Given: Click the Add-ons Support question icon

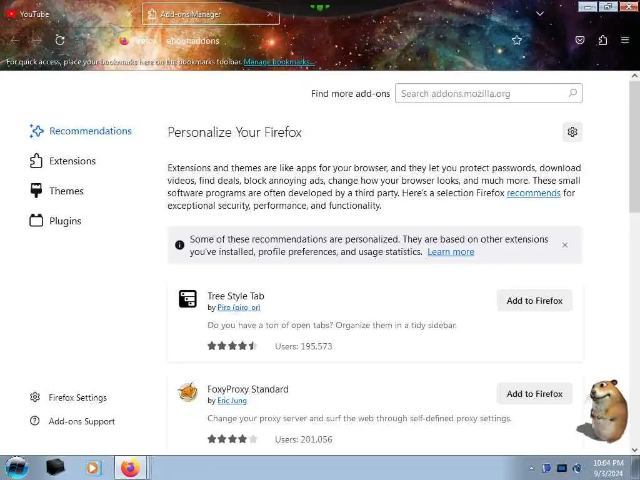Looking at the screenshot, I should 35,421.
